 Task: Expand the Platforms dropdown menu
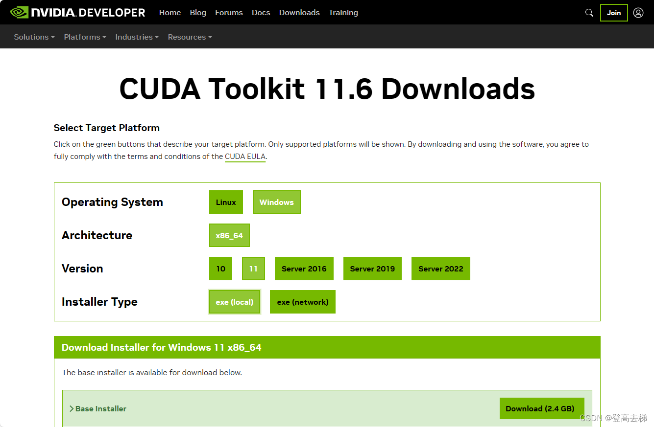(85, 37)
